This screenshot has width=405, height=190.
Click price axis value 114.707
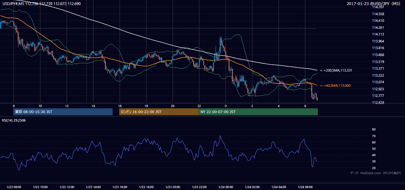pyautogui.click(x=378, y=7)
